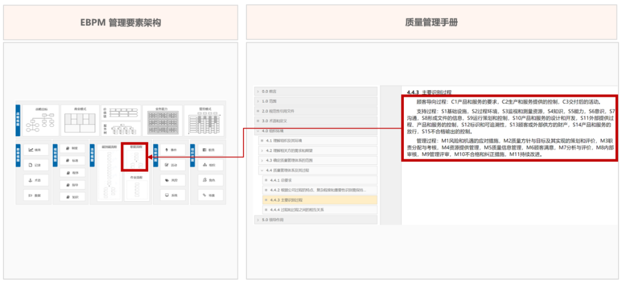The width and height of the screenshot is (622, 282).
Task: Click the 术语 anchor icon
Action: (31, 180)
